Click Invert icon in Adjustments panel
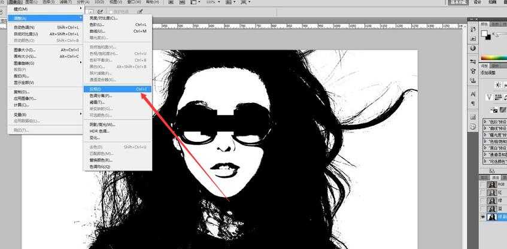507x249 pixels. (494, 110)
